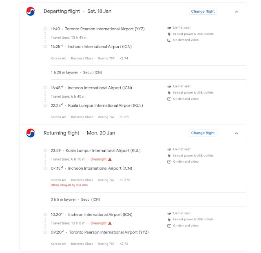Change the returning flight on Mon, 20 Jan
Screen dimensions: 261x253
[x=203, y=133]
